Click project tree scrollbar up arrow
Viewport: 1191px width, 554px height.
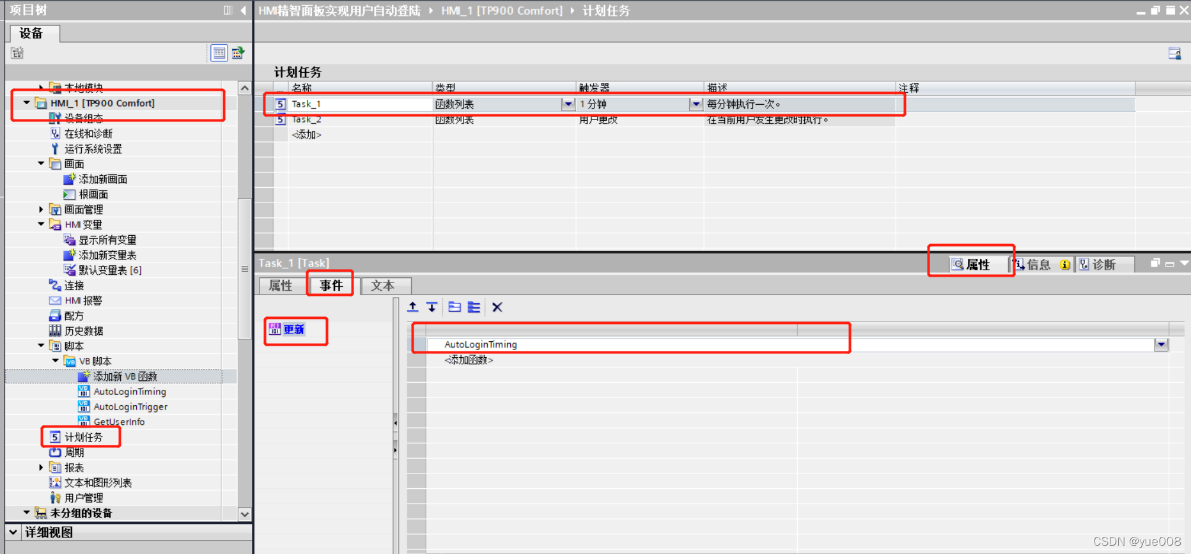(x=244, y=88)
